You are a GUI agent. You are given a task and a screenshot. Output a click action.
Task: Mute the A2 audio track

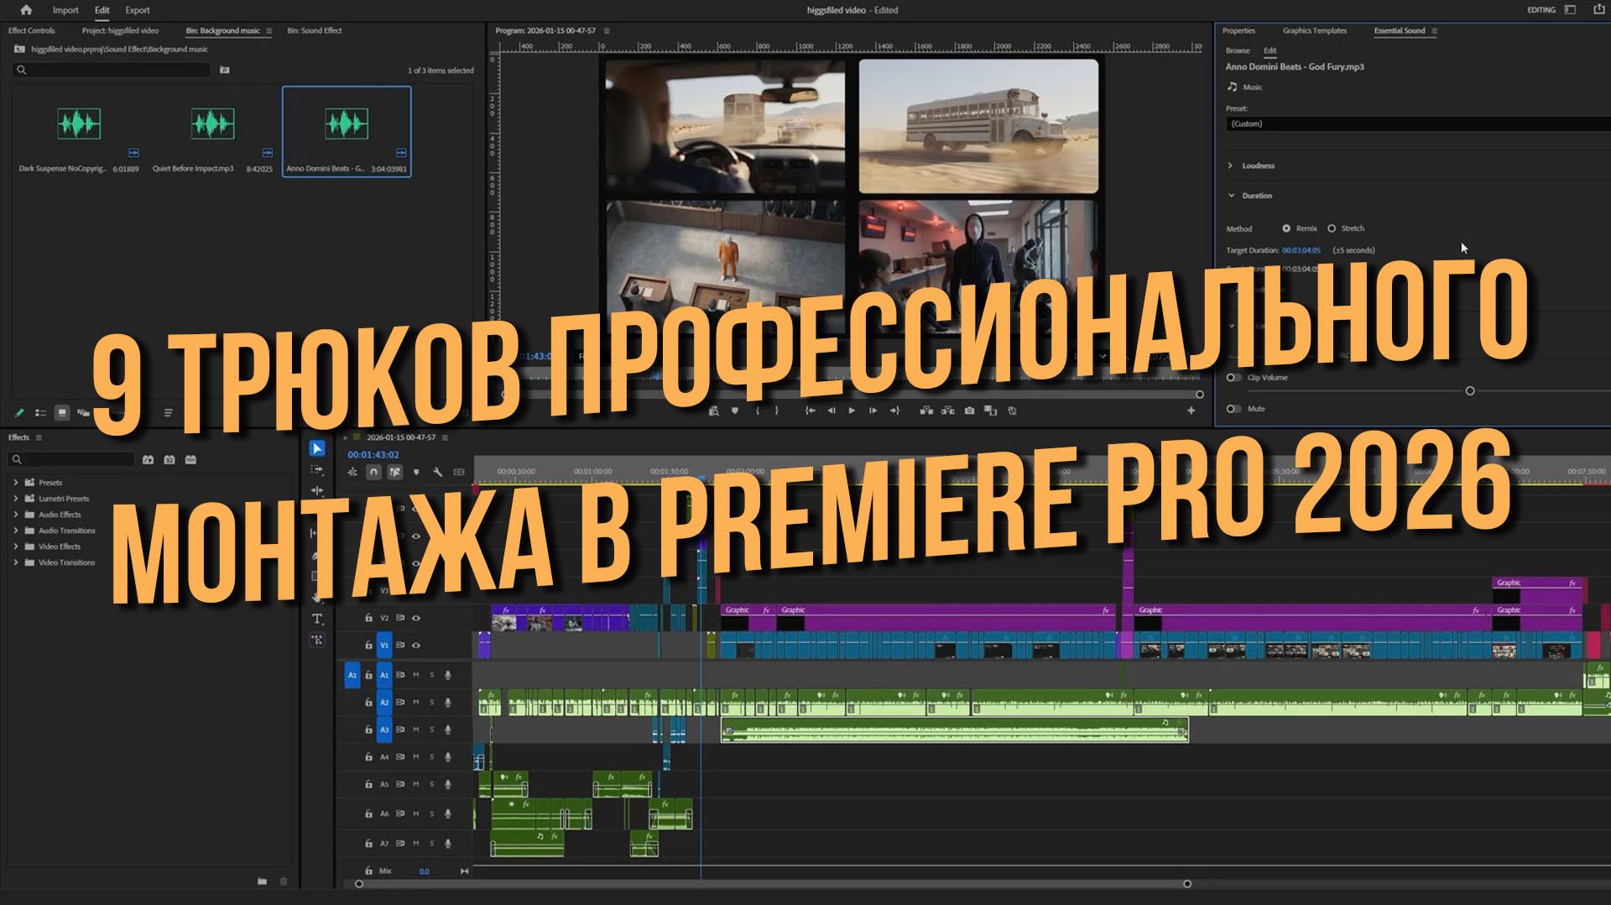pos(415,703)
